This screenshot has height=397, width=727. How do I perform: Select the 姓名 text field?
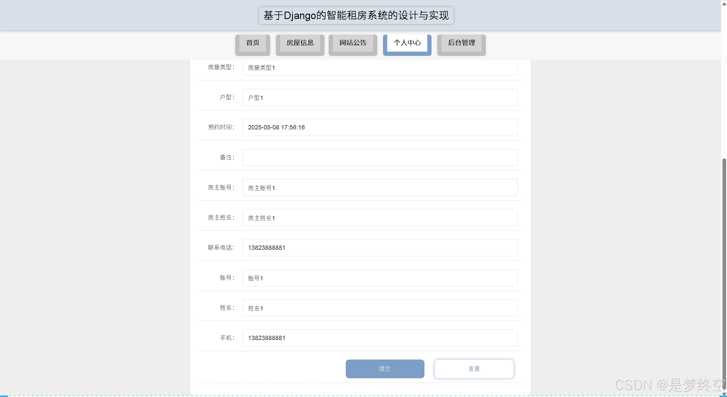[380, 308]
